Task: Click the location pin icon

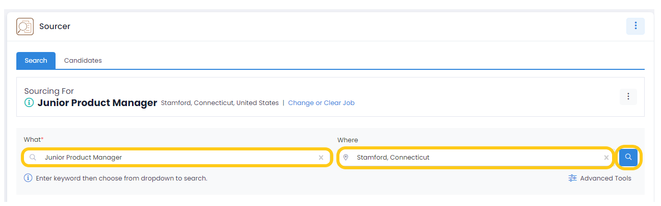Action: pos(346,158)
